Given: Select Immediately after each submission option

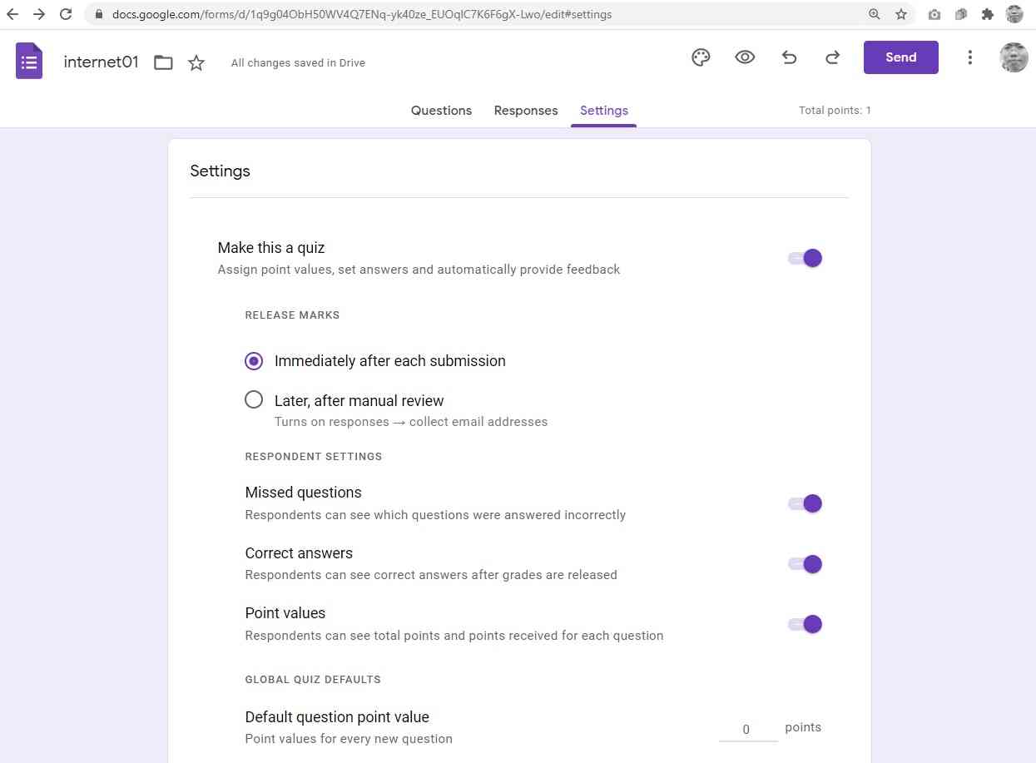Looking at the screenshot, I should pos(254,361).
